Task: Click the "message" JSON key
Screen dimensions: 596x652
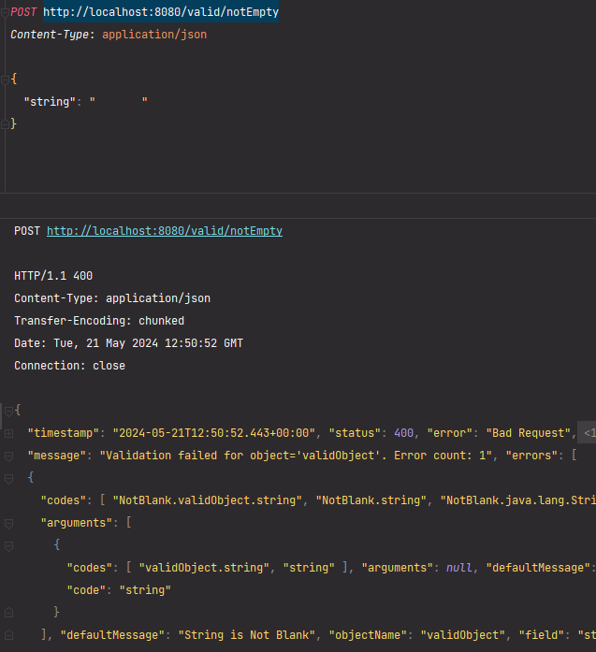Action: pyautogui.click(x=56, y=456)
